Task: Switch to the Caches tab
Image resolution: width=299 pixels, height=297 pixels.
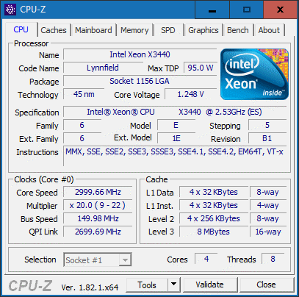Action: (x=54, y=30)
